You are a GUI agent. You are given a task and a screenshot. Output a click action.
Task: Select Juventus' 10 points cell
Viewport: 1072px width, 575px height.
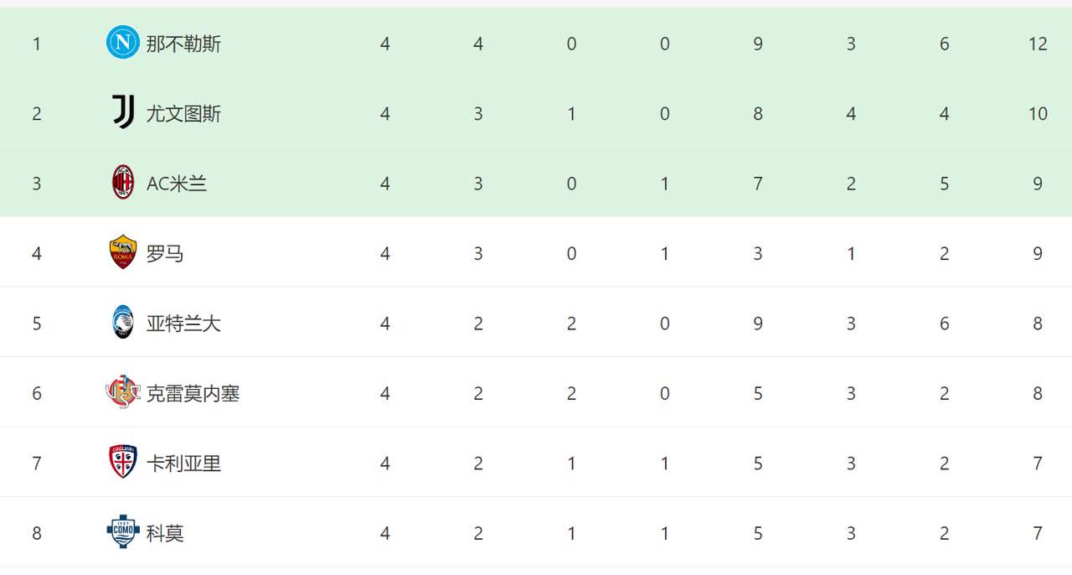point(1038,113)
